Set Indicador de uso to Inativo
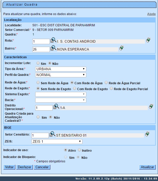The image size is (158, 181). point(79,150)
